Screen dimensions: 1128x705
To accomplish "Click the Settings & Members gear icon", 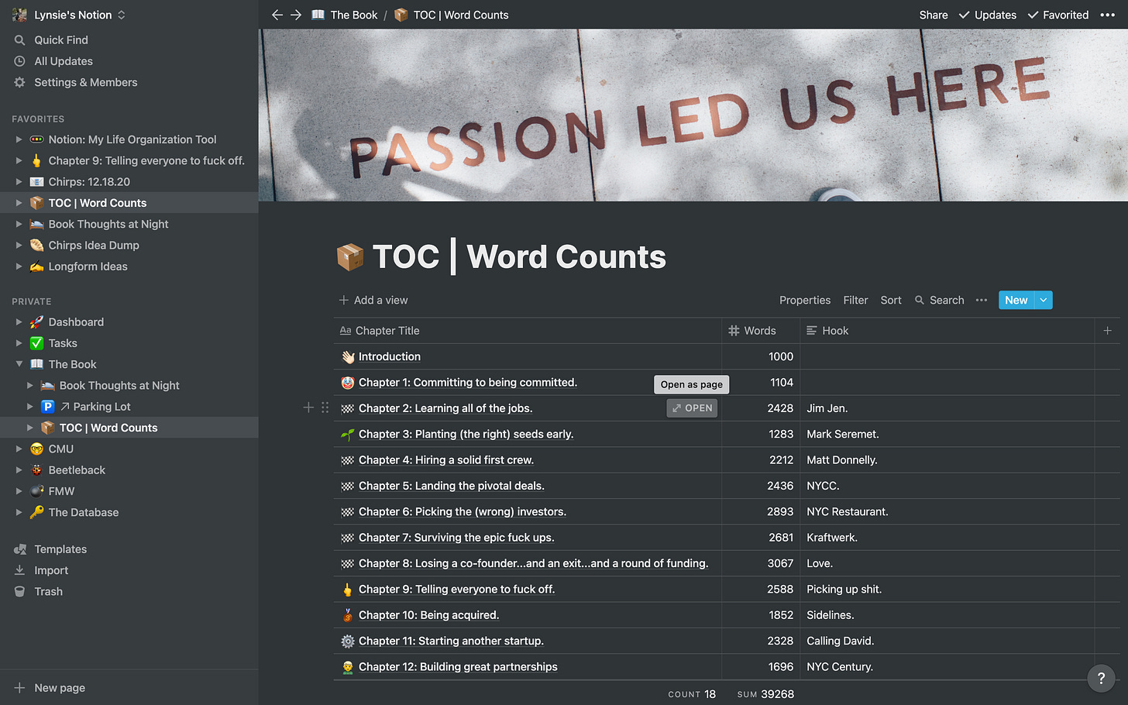I will (20, 82).
